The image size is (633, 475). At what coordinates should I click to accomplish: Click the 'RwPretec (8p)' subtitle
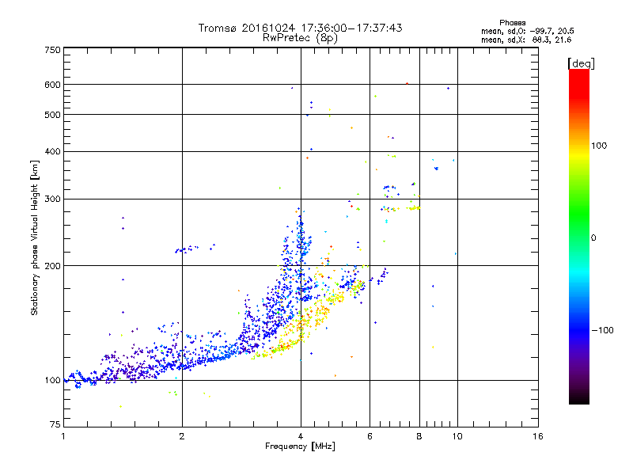[300, 38]
